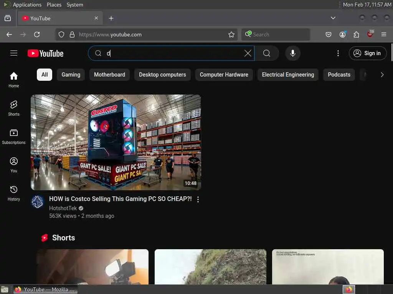Open Shorts from the sidebar
Viewport: 393px width, 294px height.
pyautogui.click(x=14, y=108)
